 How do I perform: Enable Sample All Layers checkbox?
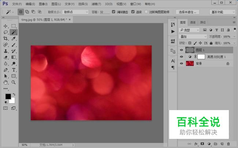click(x=146, y=12)
